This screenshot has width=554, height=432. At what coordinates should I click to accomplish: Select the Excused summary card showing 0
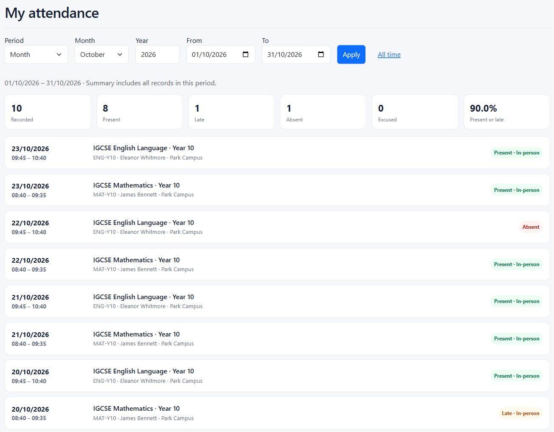pos(415,112)
